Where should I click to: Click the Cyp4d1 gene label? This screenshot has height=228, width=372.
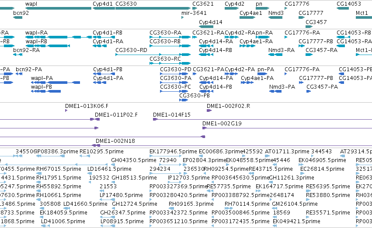pyautogui.click(x=103, y=4)
